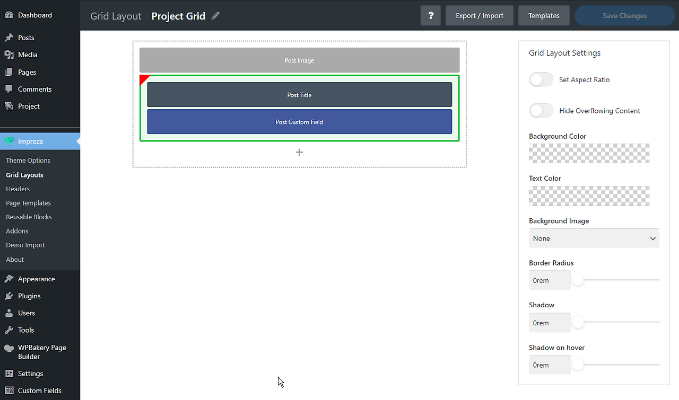The height and width of the screenshot is (400, 679).
Task: Open the Background Image dropdown
Action: (x=594, y=238)
